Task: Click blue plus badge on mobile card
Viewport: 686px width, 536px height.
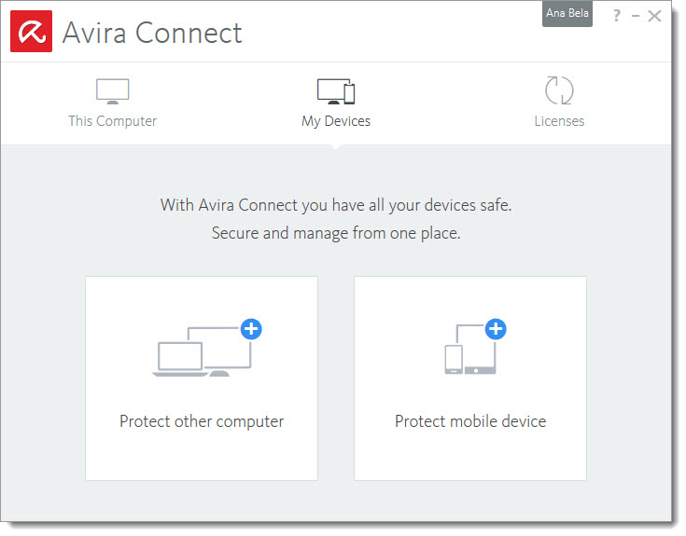Action: point(496,328)
